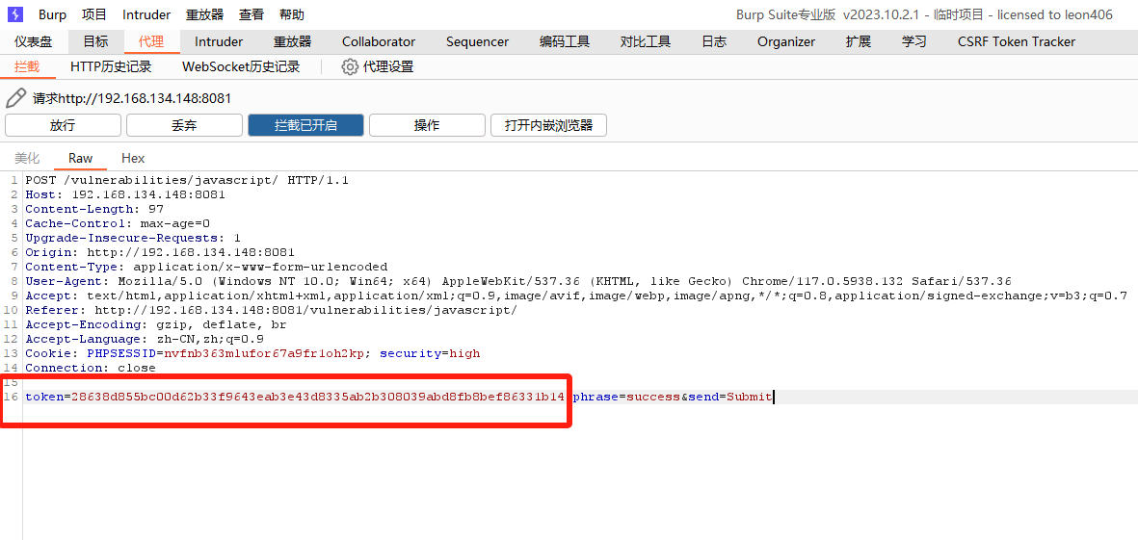The image size is (1138, 540).
Task: Click the Accept: text/html header line
Action: 576,296
